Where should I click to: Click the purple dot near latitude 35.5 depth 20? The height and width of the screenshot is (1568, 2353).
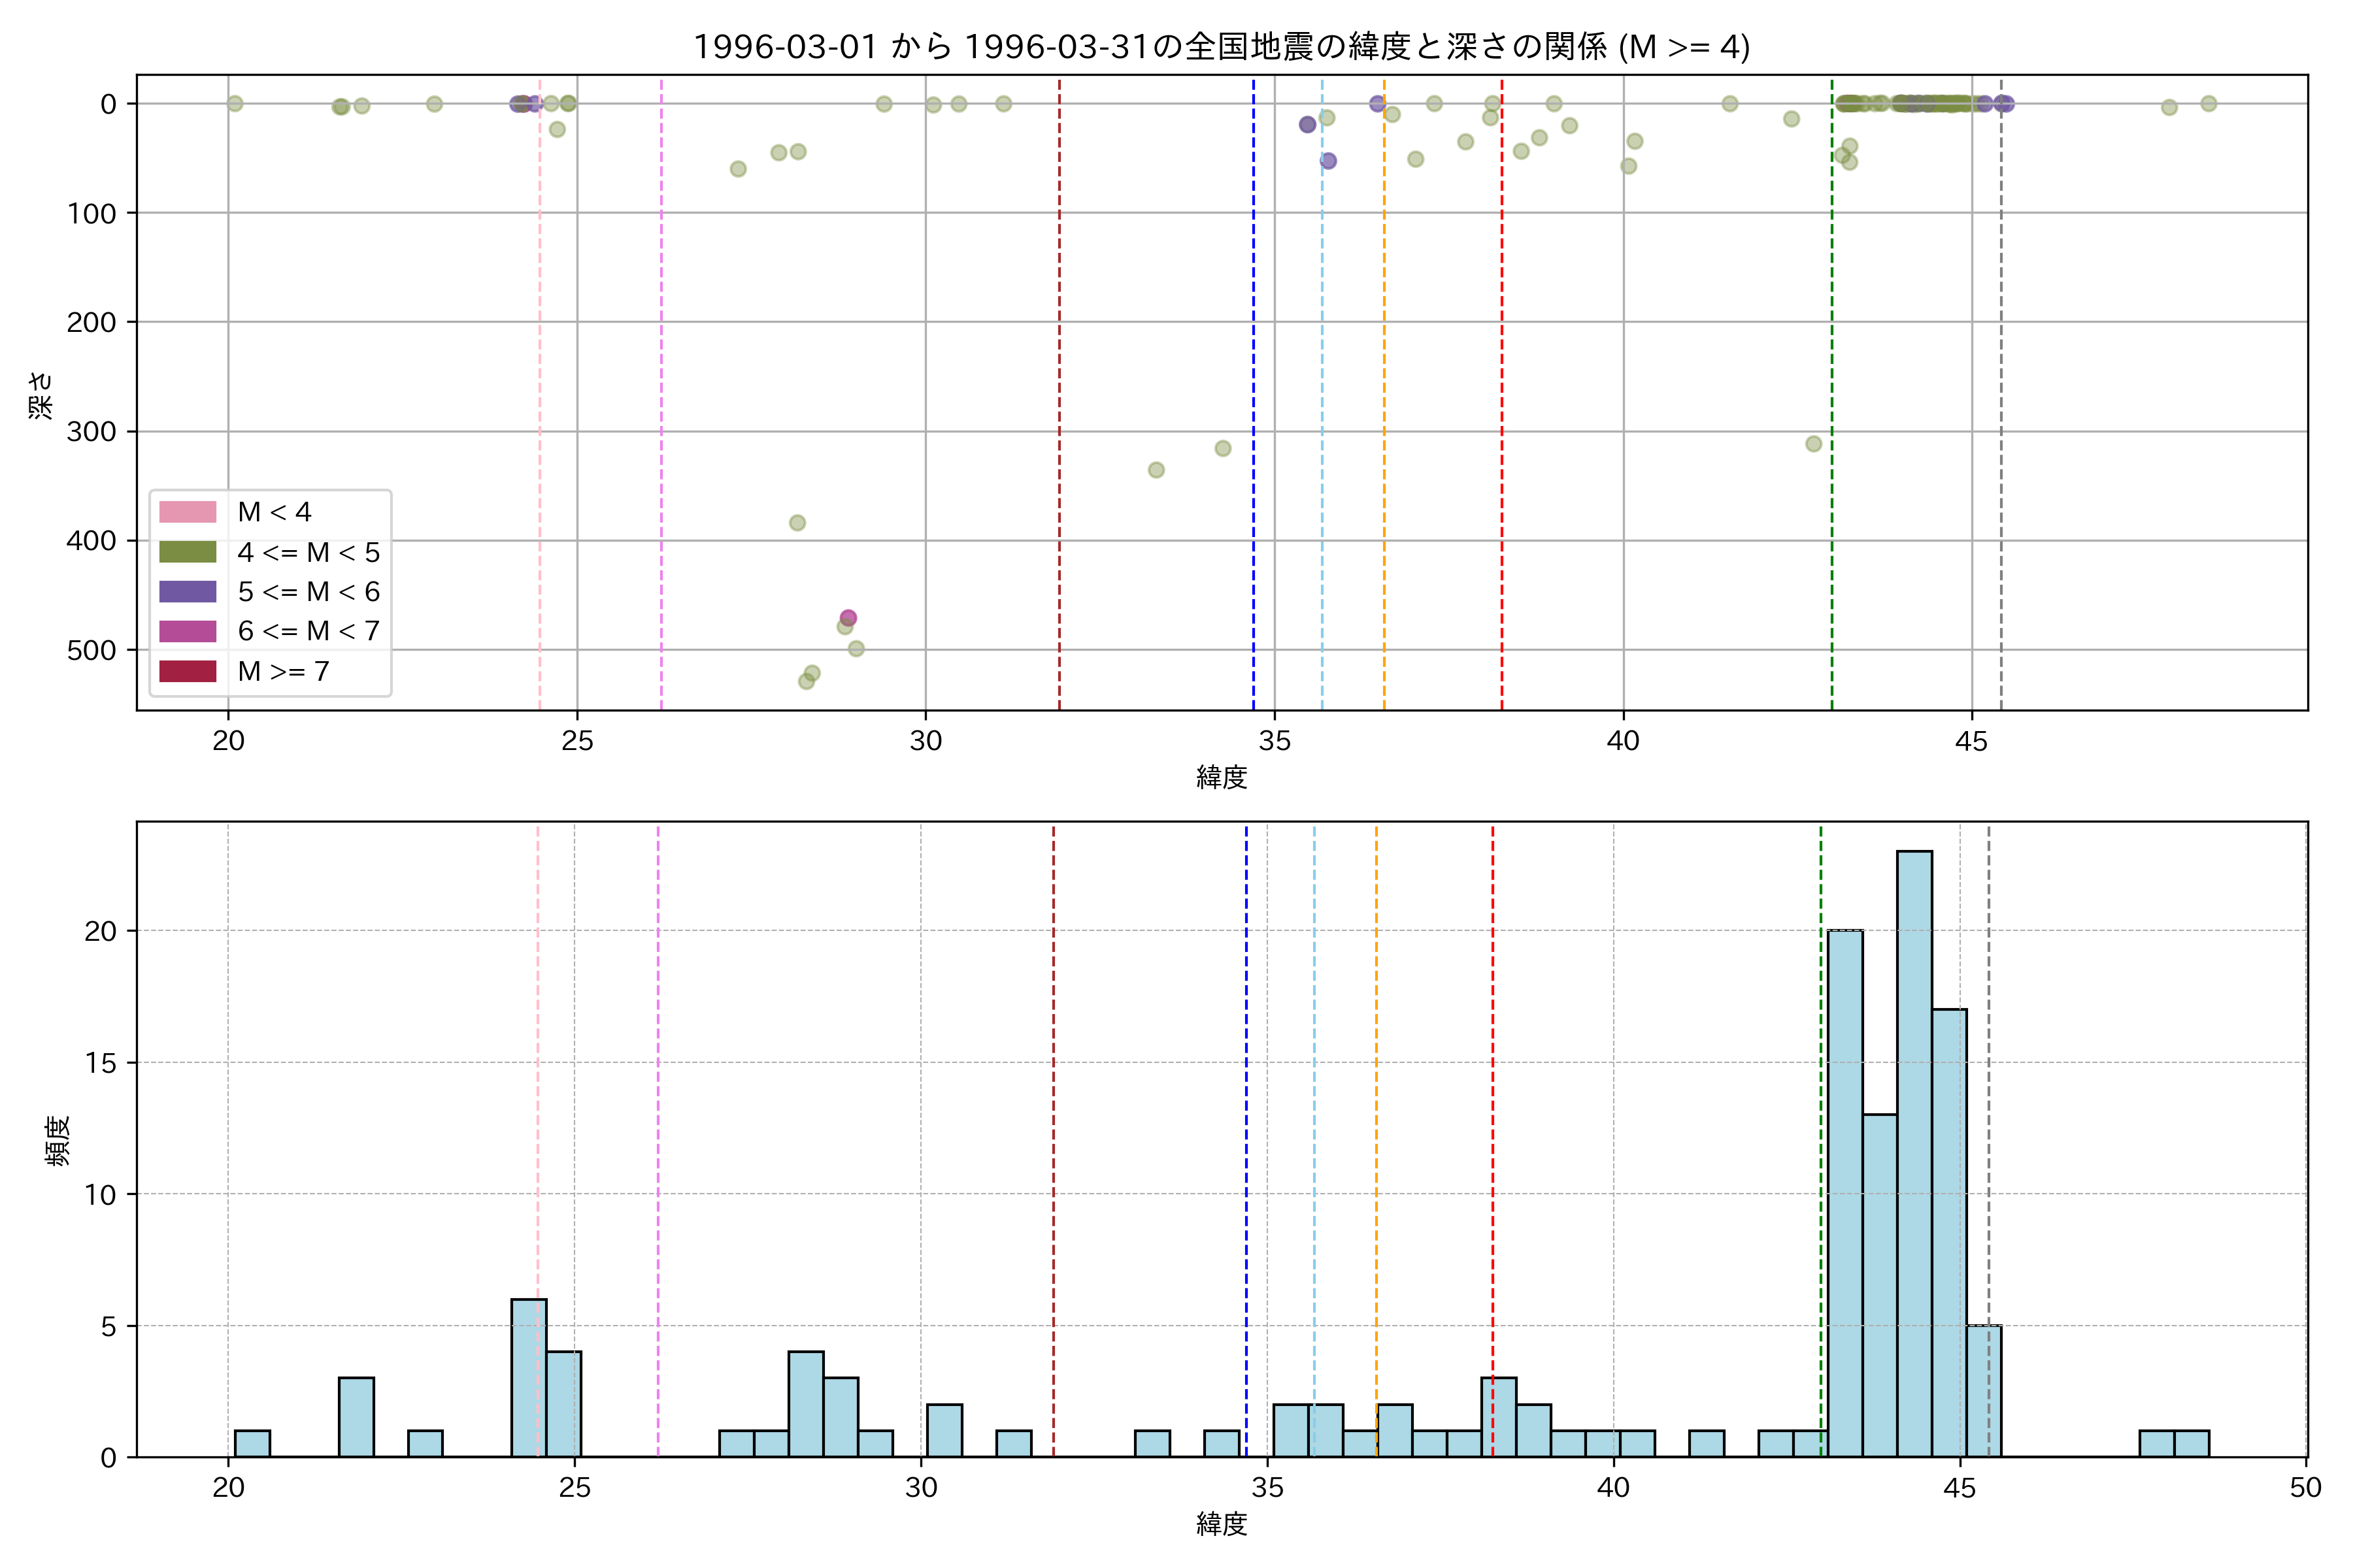pos(1308,125)
